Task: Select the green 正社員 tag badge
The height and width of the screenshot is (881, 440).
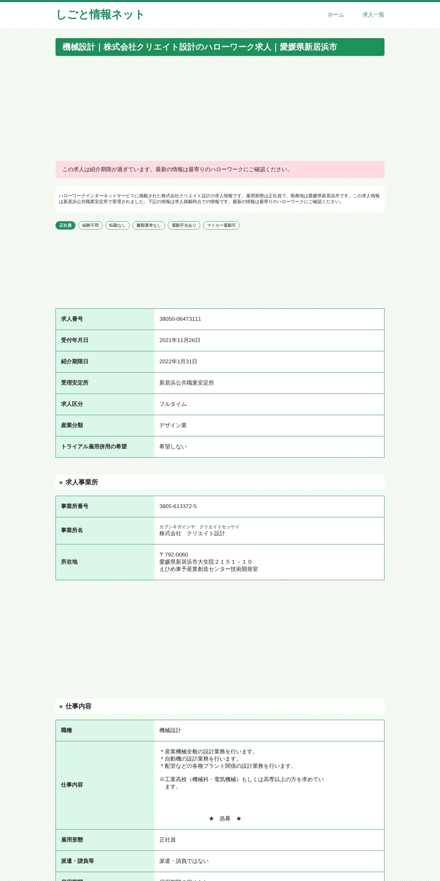Action: pyautogui.click(x=65, y=225)
